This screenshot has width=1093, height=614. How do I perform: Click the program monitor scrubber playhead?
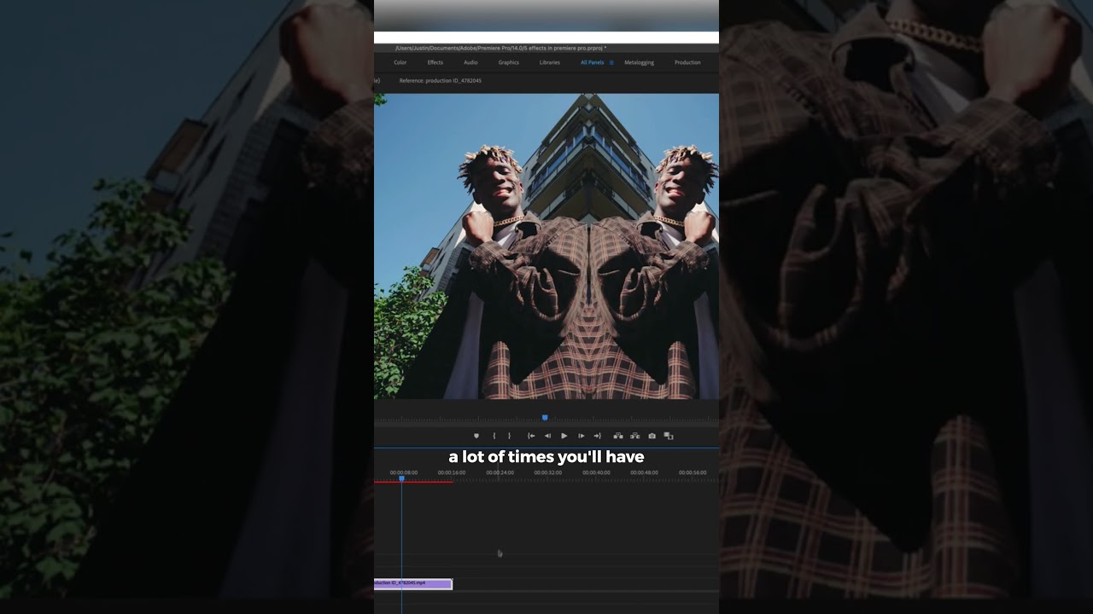tap(545, 417)
